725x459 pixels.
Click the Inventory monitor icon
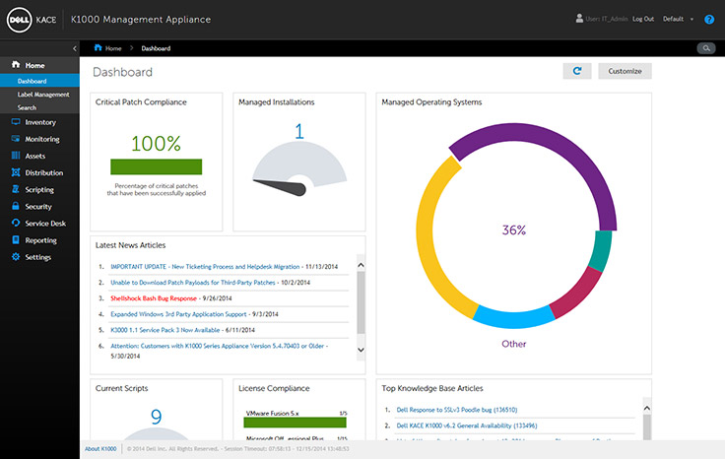coord(16,122)
